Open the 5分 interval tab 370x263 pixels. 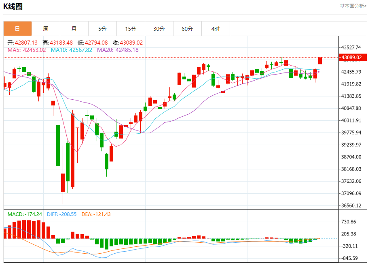pos(102,29)
